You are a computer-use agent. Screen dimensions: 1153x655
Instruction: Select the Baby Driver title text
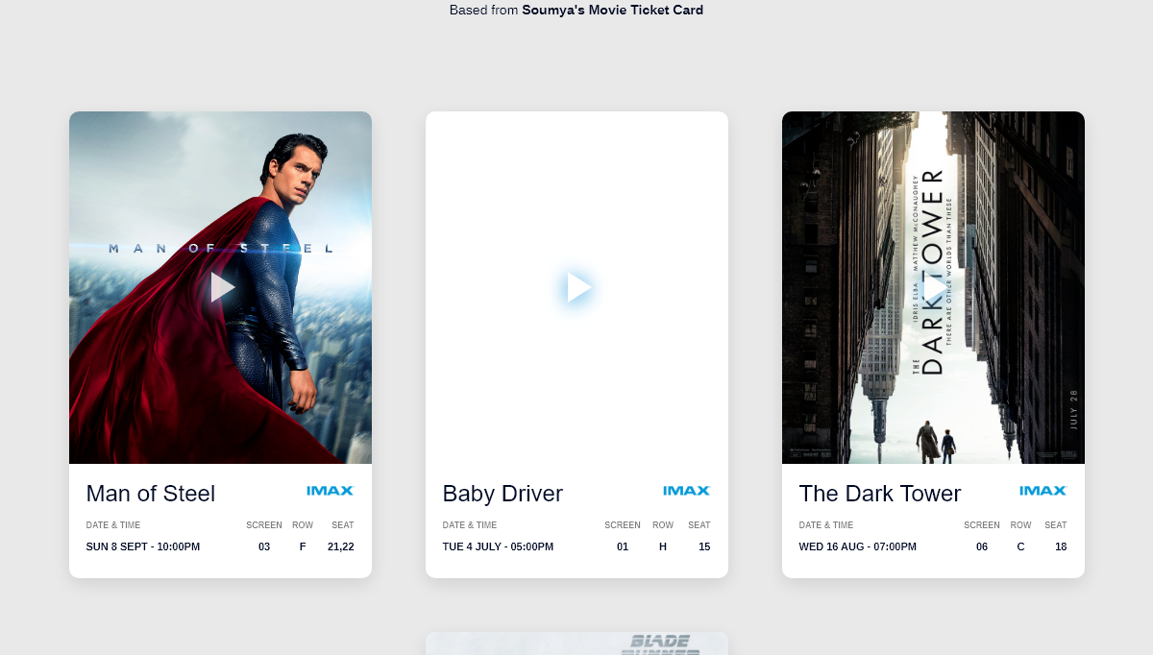coord(503,494)
